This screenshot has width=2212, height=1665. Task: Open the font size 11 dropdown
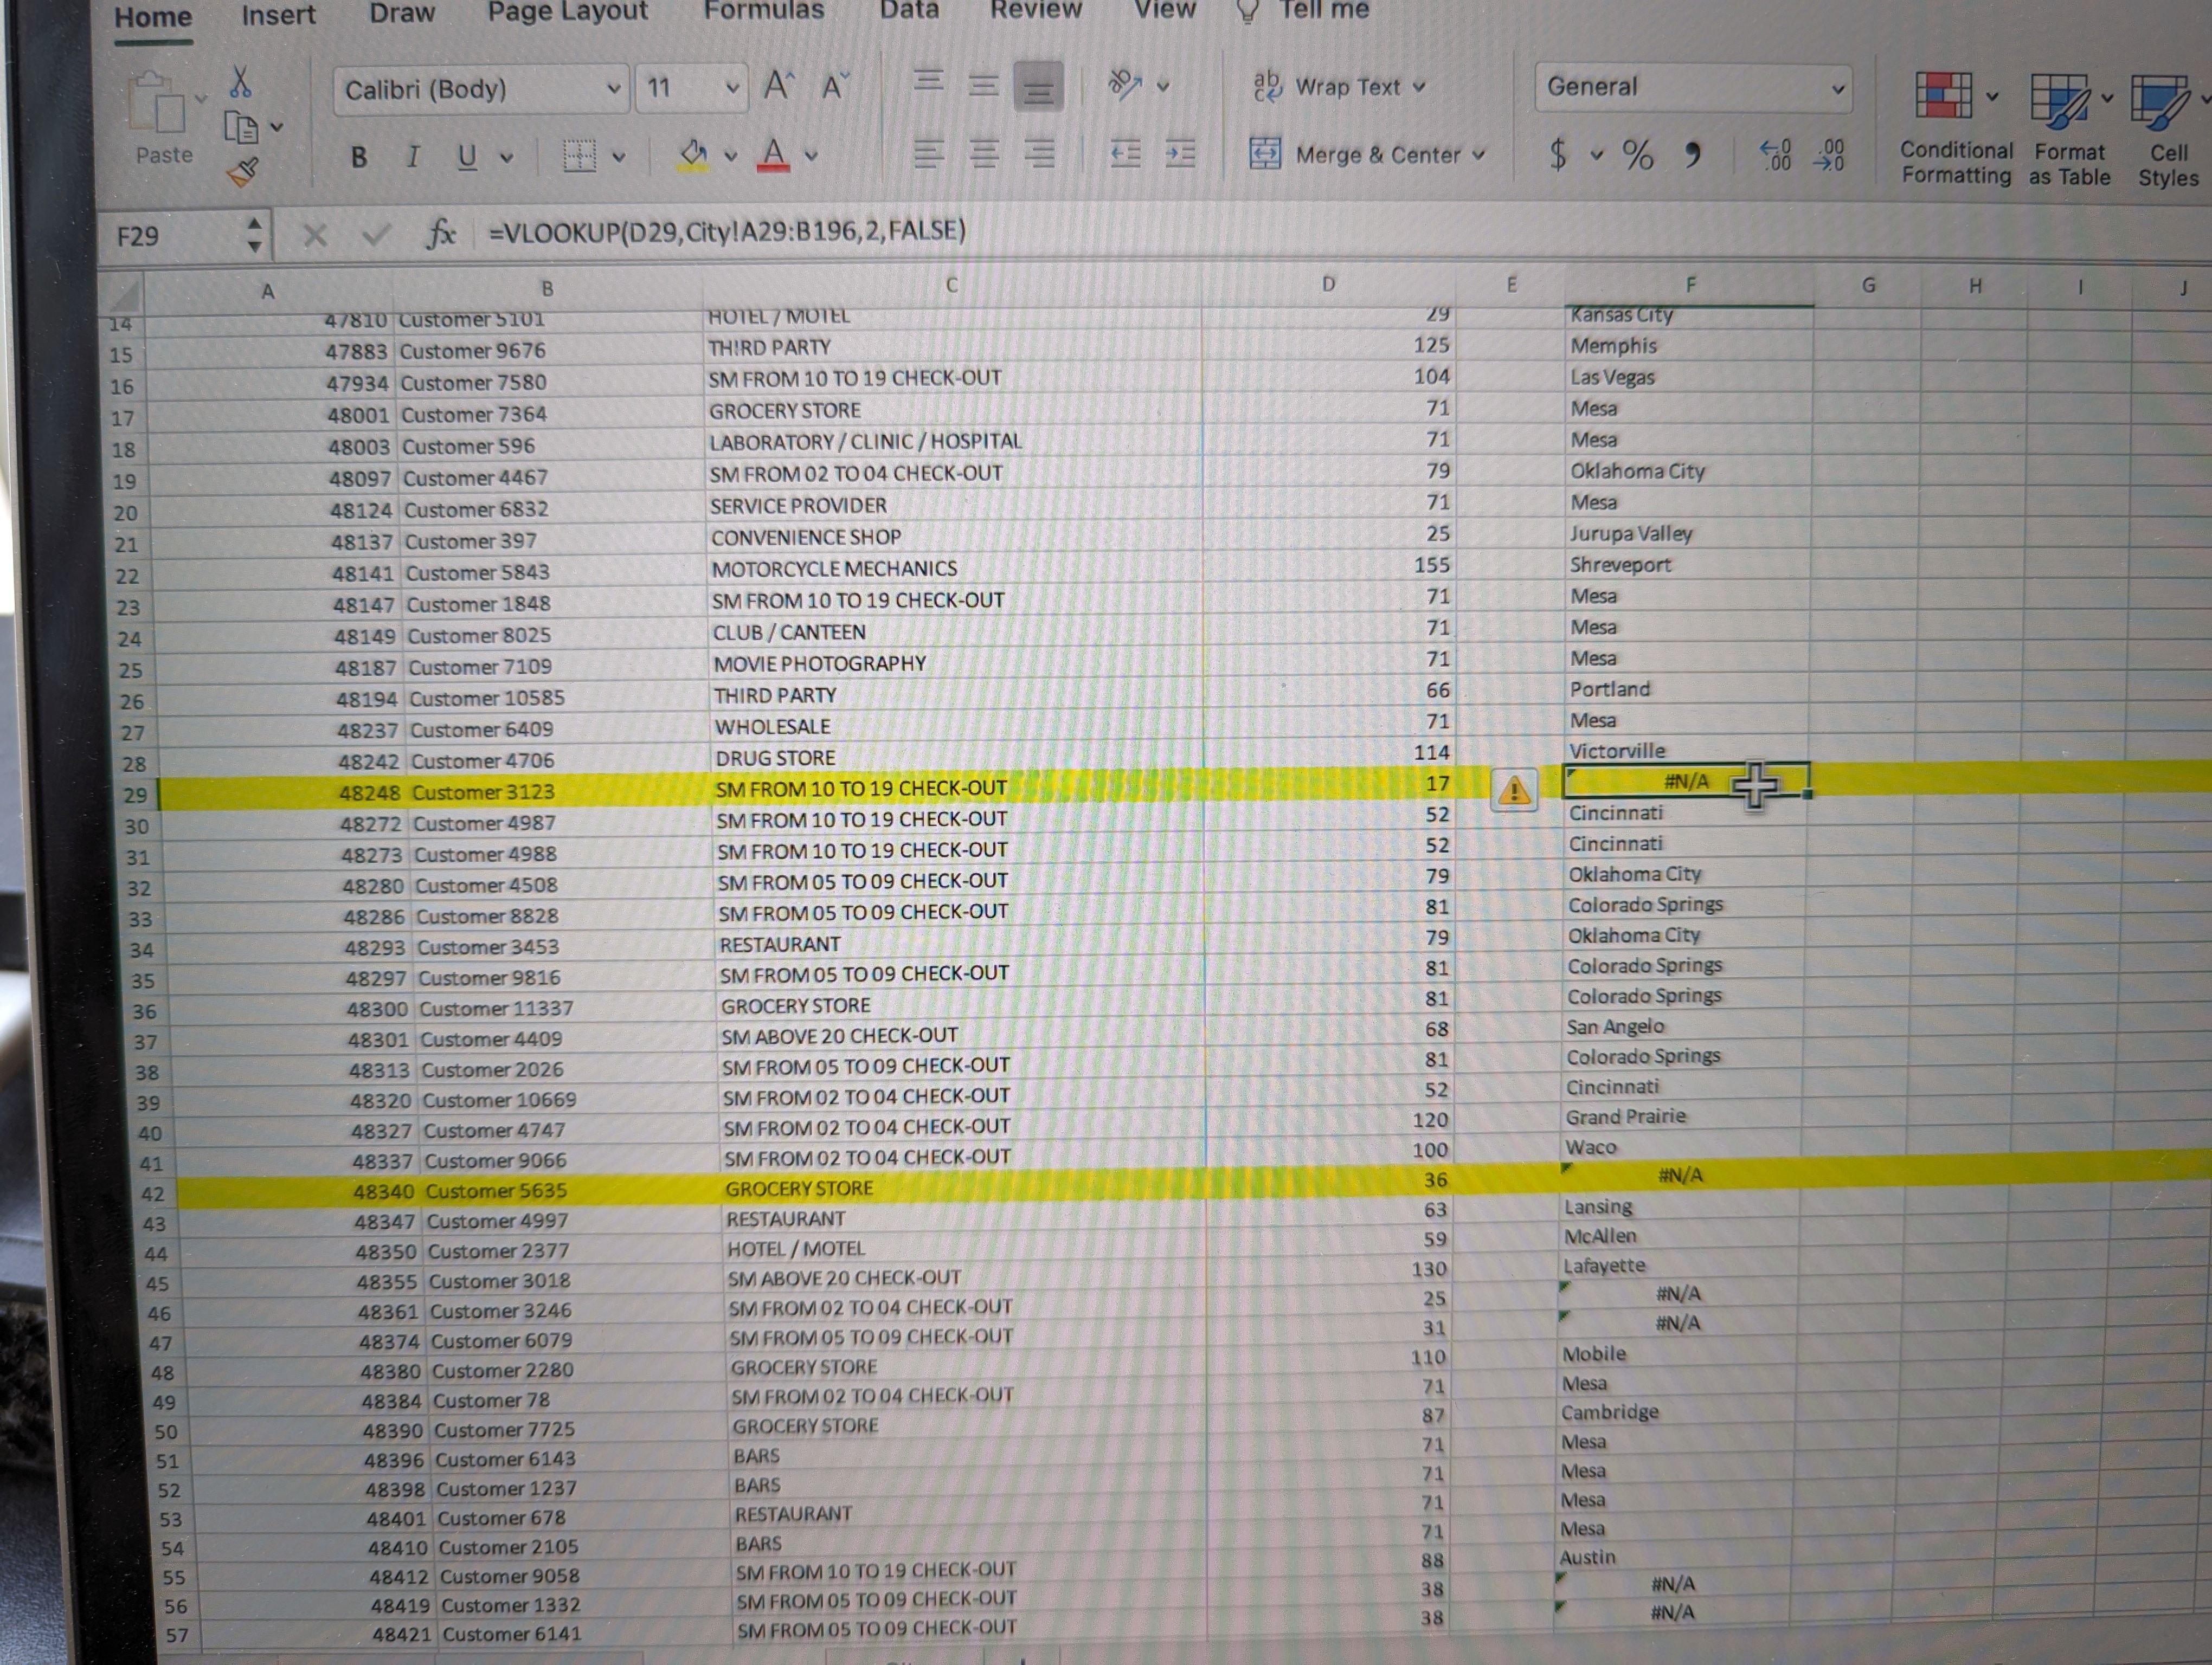point(732,88)
